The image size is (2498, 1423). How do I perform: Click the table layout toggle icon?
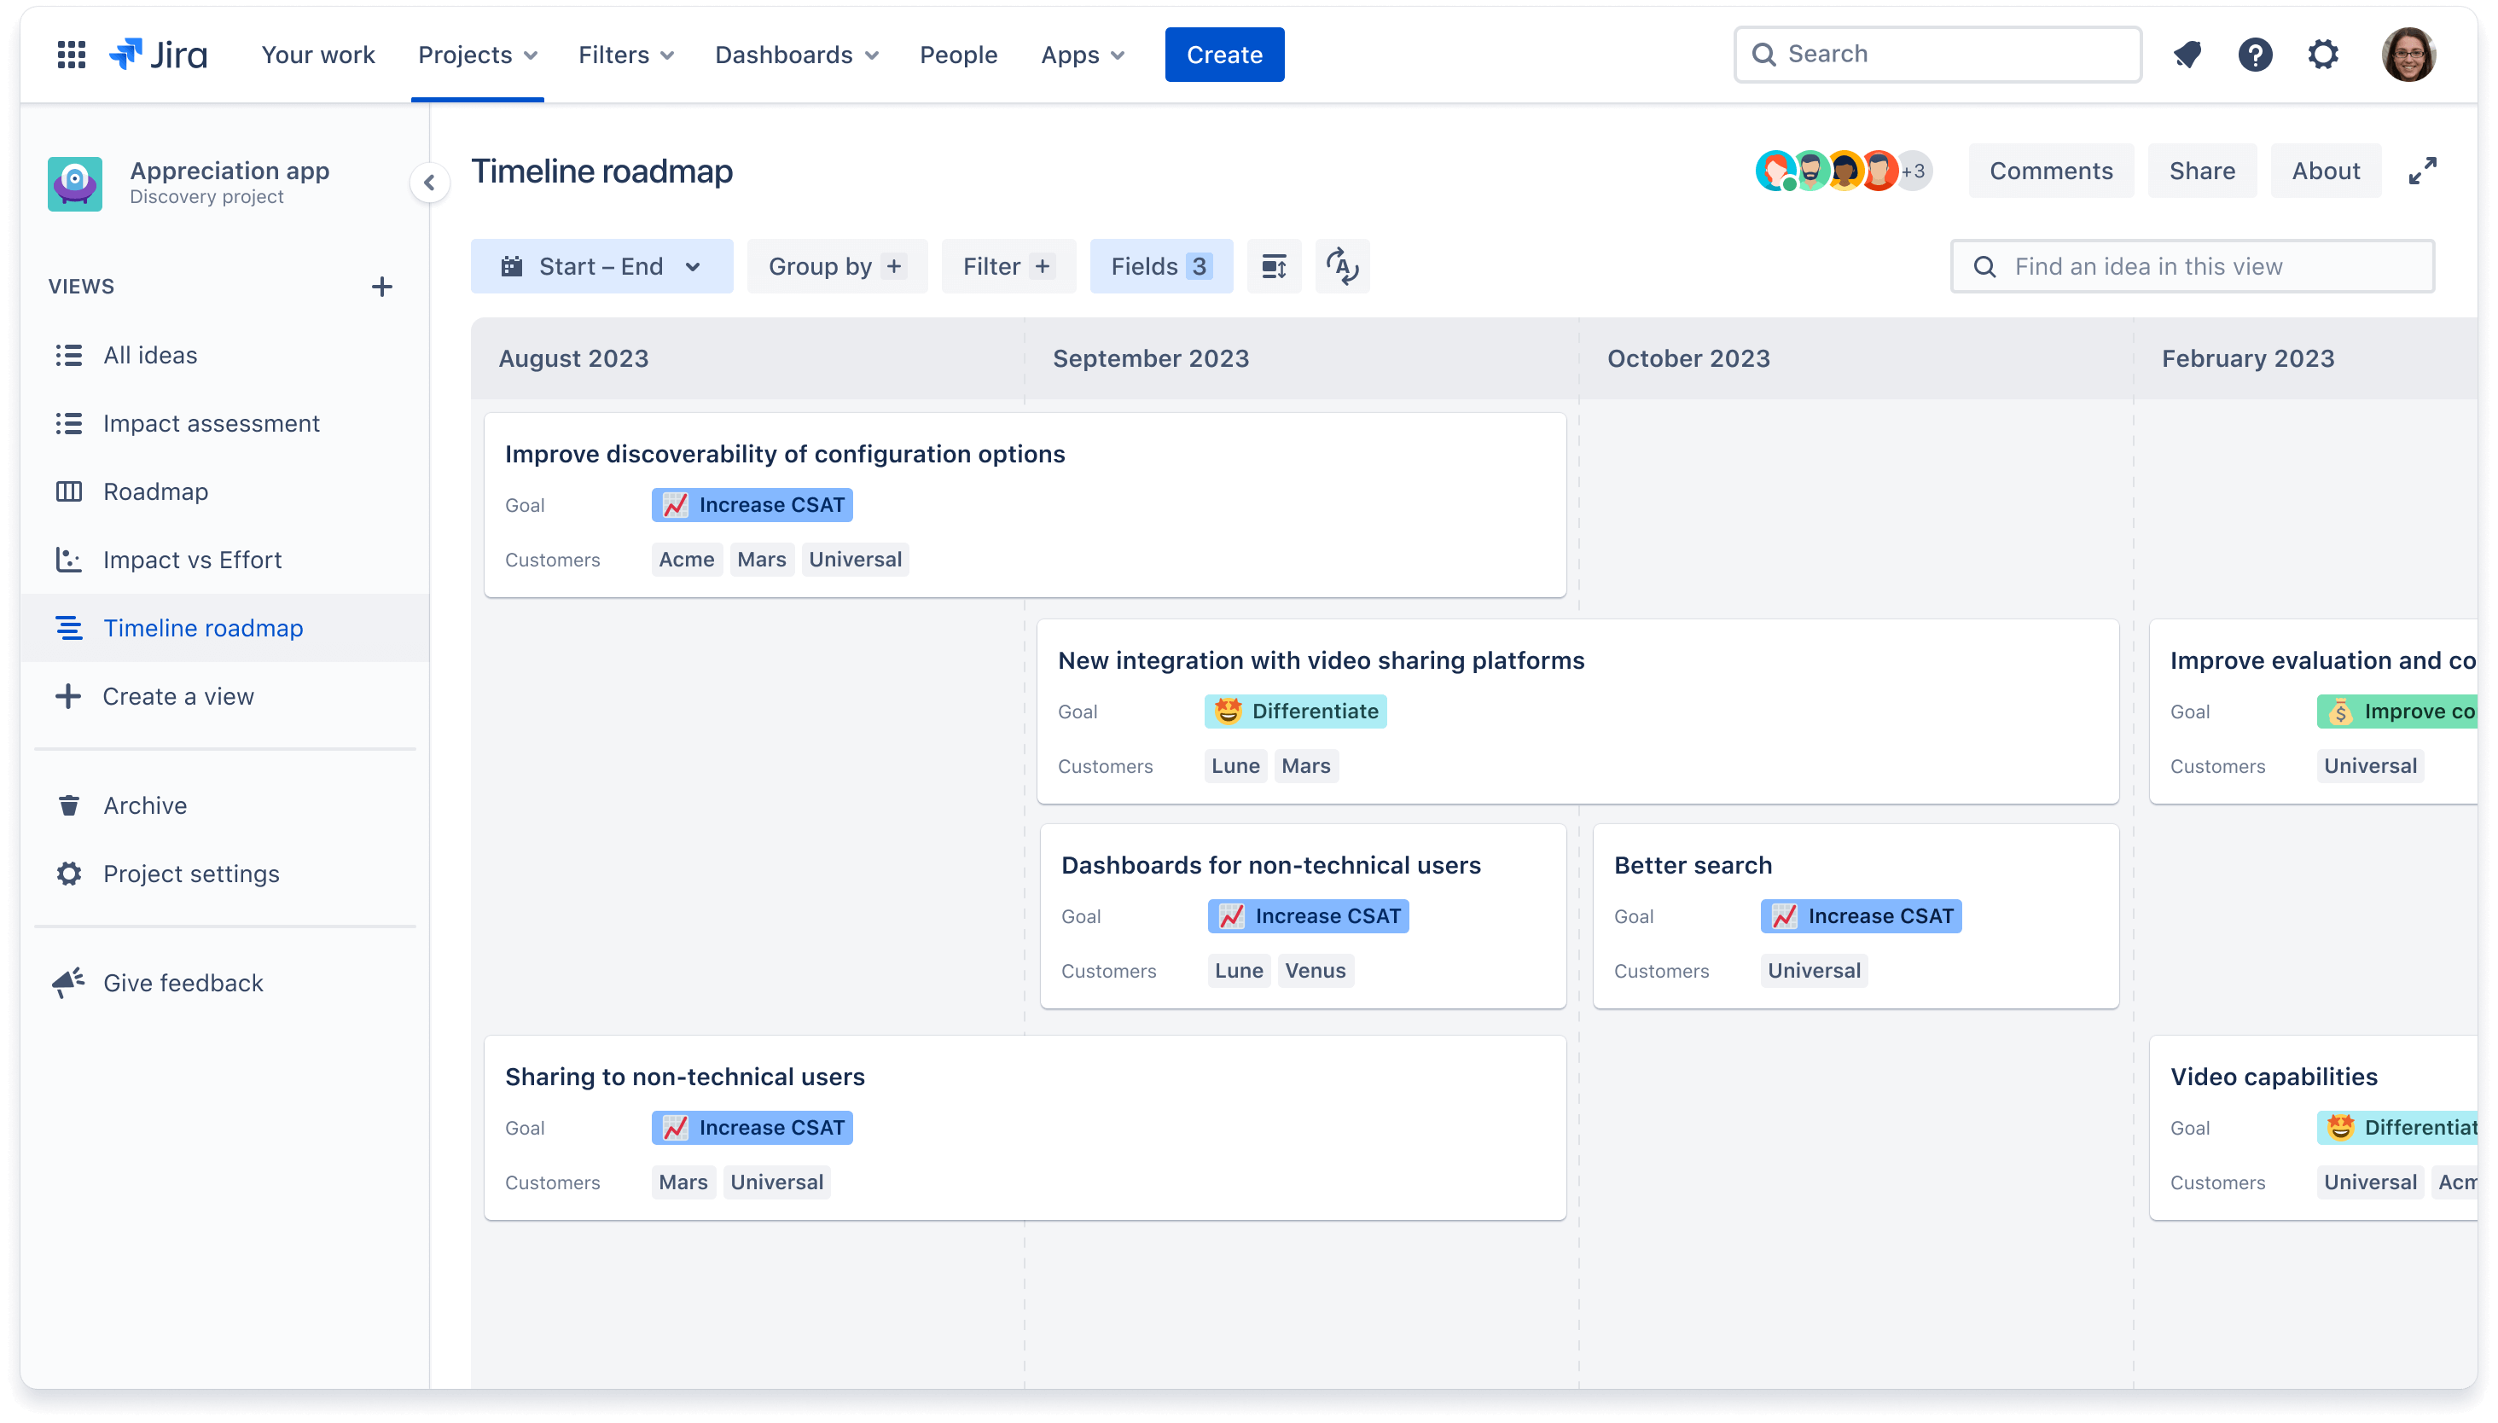1275,266
